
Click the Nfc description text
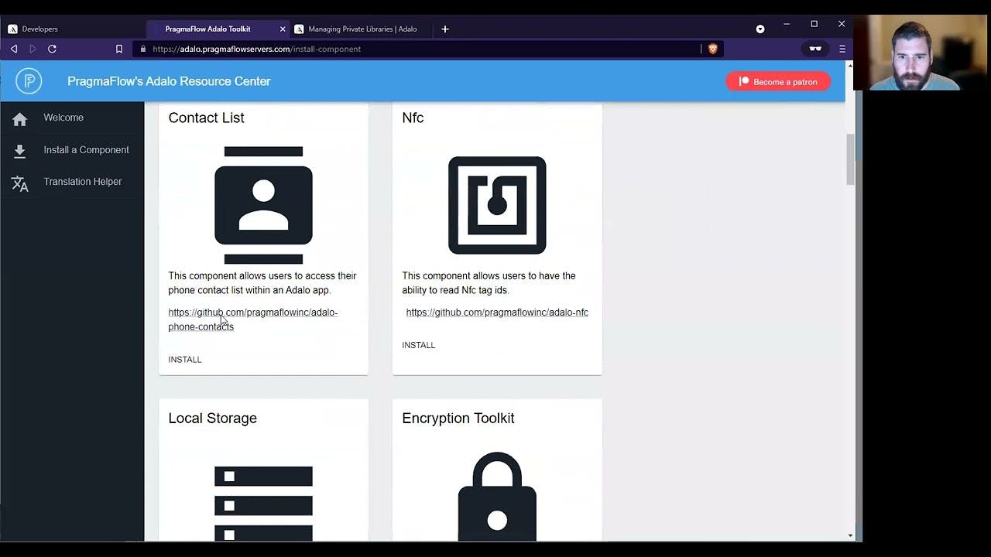tap(489, 283)
